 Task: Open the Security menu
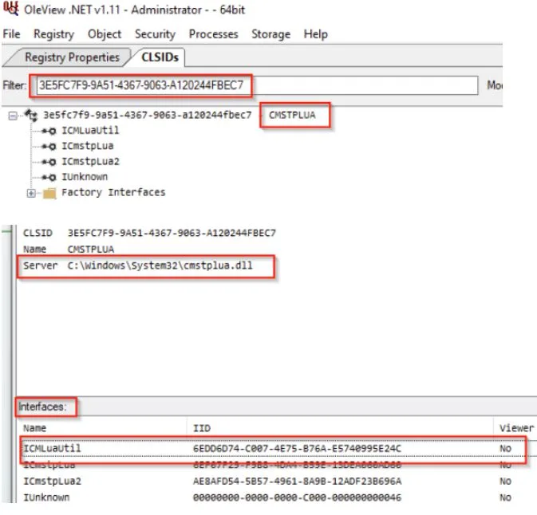click(x=155, y=33)
